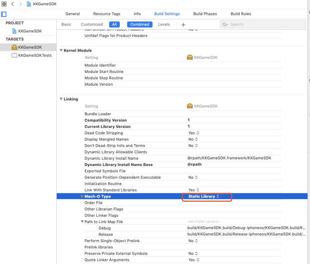Open Preserve Private External Symbols dropdown
310x264 pixels.
pyautogui.click(x=193, y=253)
